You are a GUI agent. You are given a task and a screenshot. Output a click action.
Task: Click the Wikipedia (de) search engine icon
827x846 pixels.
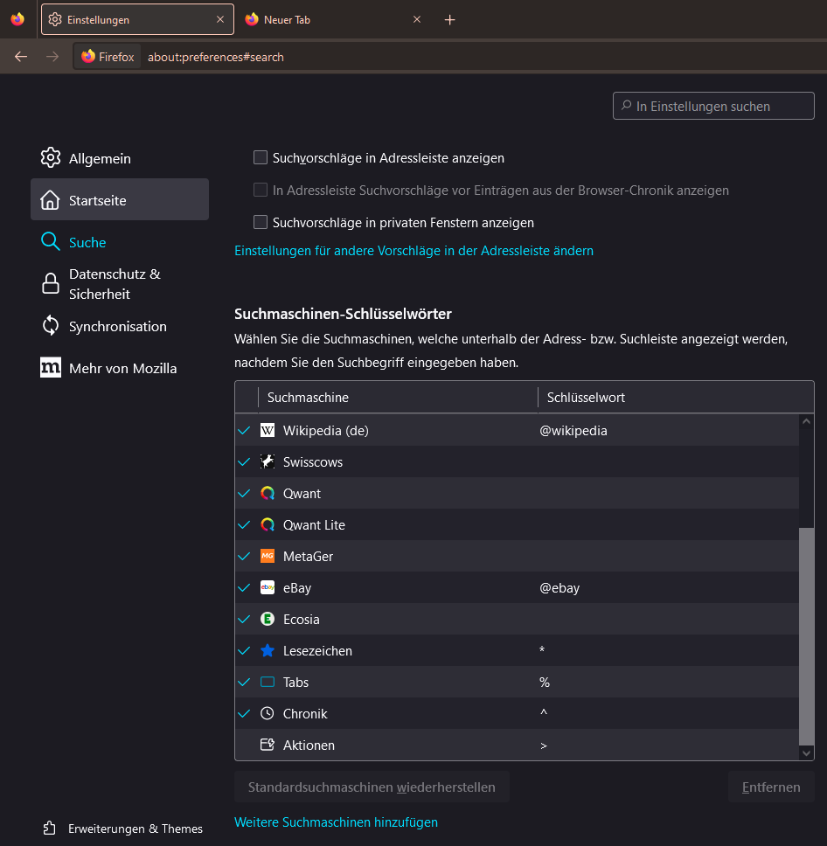(x=268, y=431)
